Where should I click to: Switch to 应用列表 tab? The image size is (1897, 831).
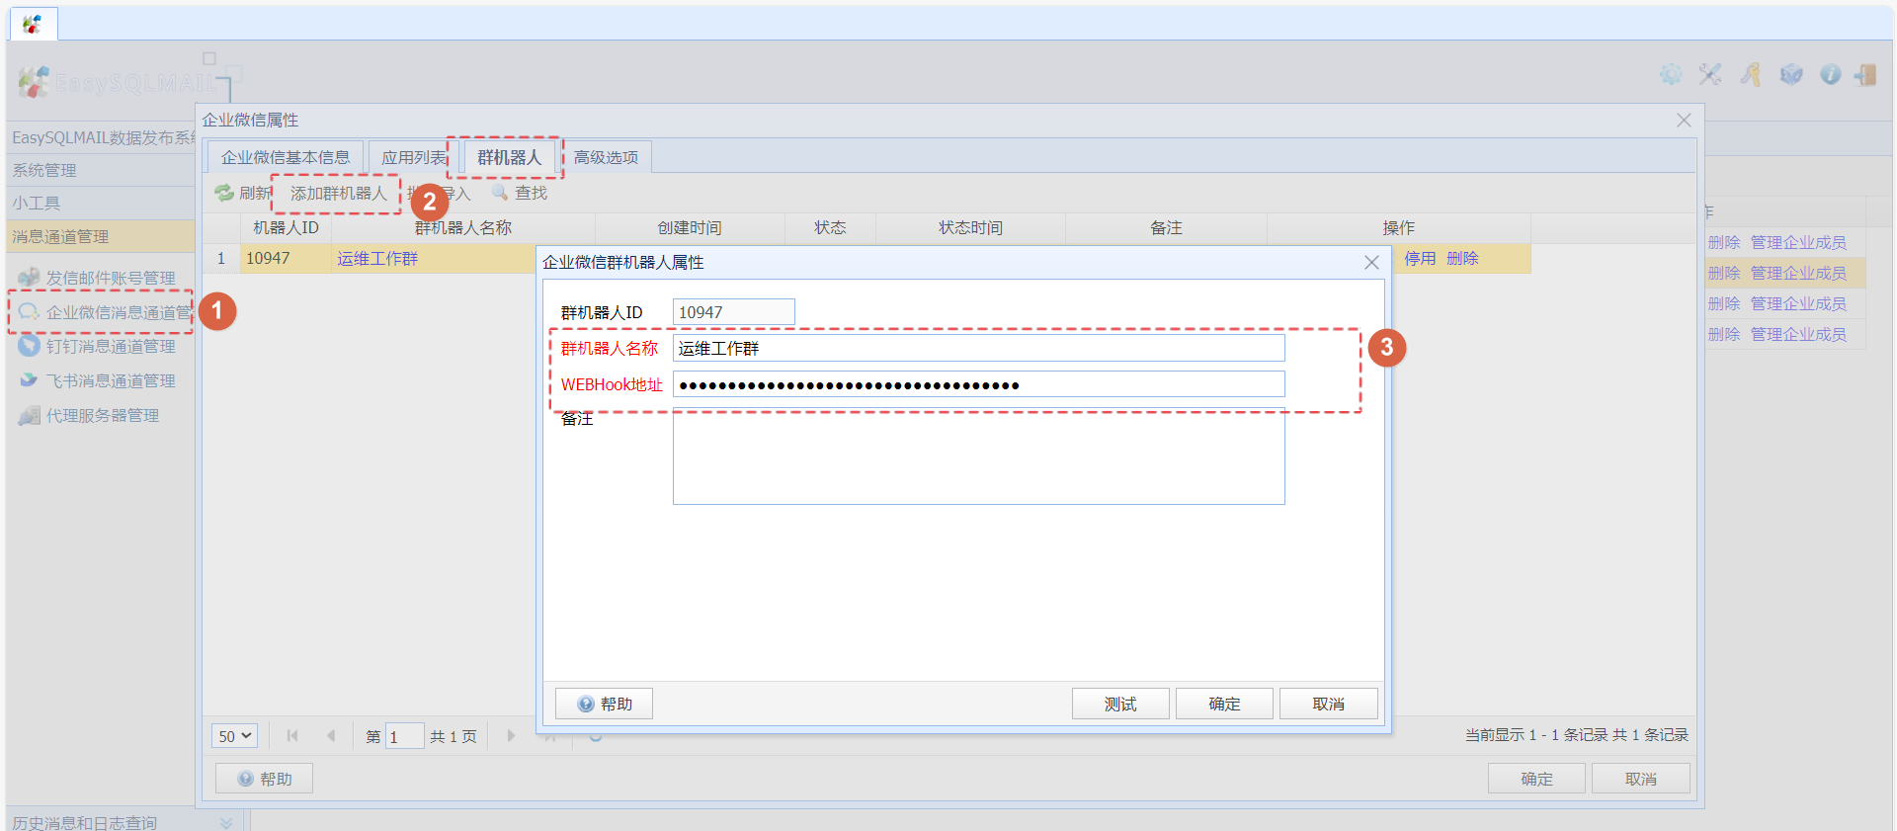(414, 157)
